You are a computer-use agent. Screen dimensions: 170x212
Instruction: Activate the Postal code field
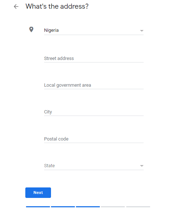[94, 139]
